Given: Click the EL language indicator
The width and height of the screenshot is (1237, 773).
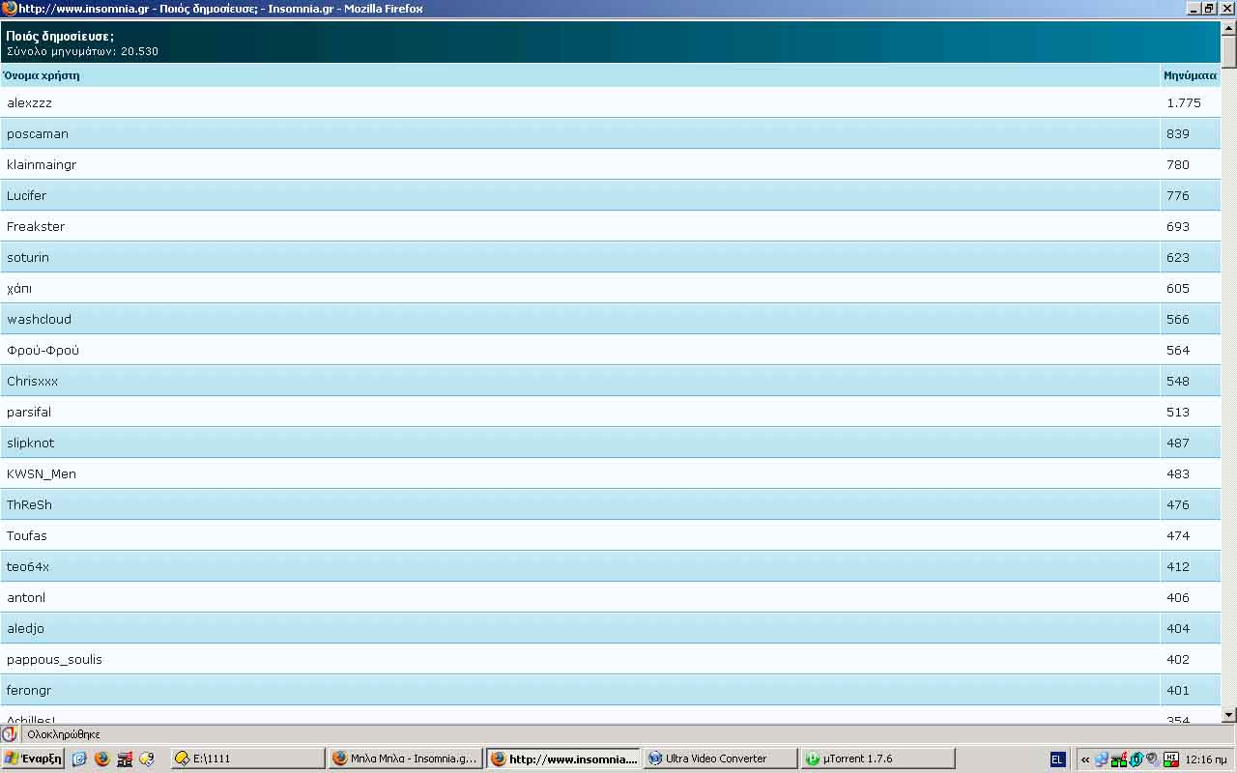Looking at the screenshot, I should [x=1056, y=759].
